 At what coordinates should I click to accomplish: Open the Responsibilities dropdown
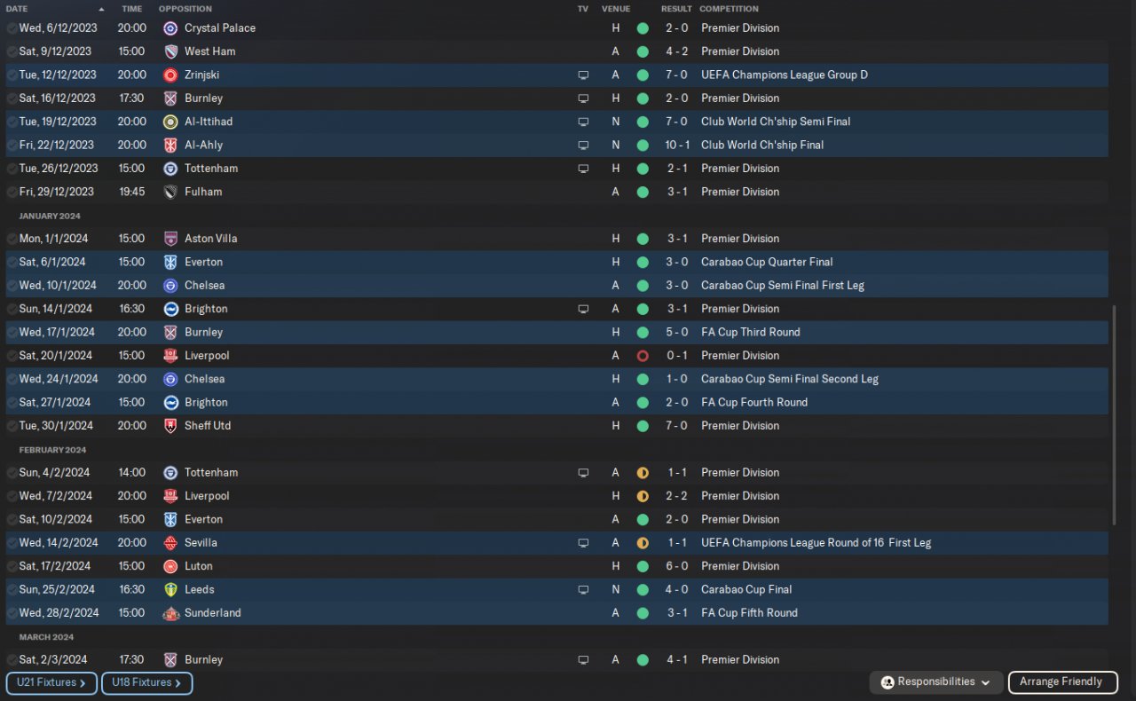point(936,682)
